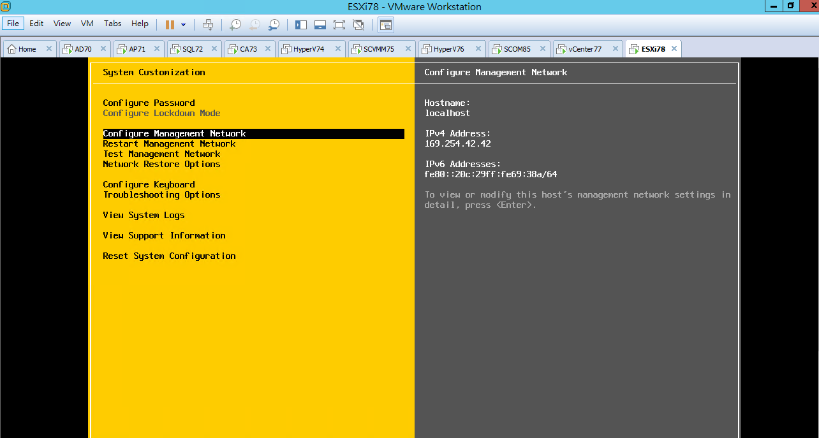The image size is (819, 438).
Task: Enter full screen mode icon
Action: pos(339,25)
